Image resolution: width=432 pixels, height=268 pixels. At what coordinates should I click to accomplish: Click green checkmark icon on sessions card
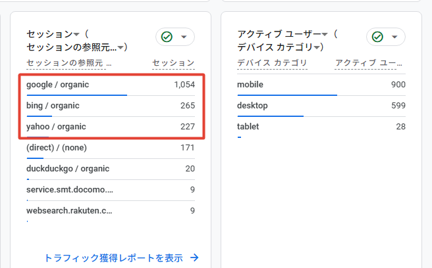click(167, 37)
